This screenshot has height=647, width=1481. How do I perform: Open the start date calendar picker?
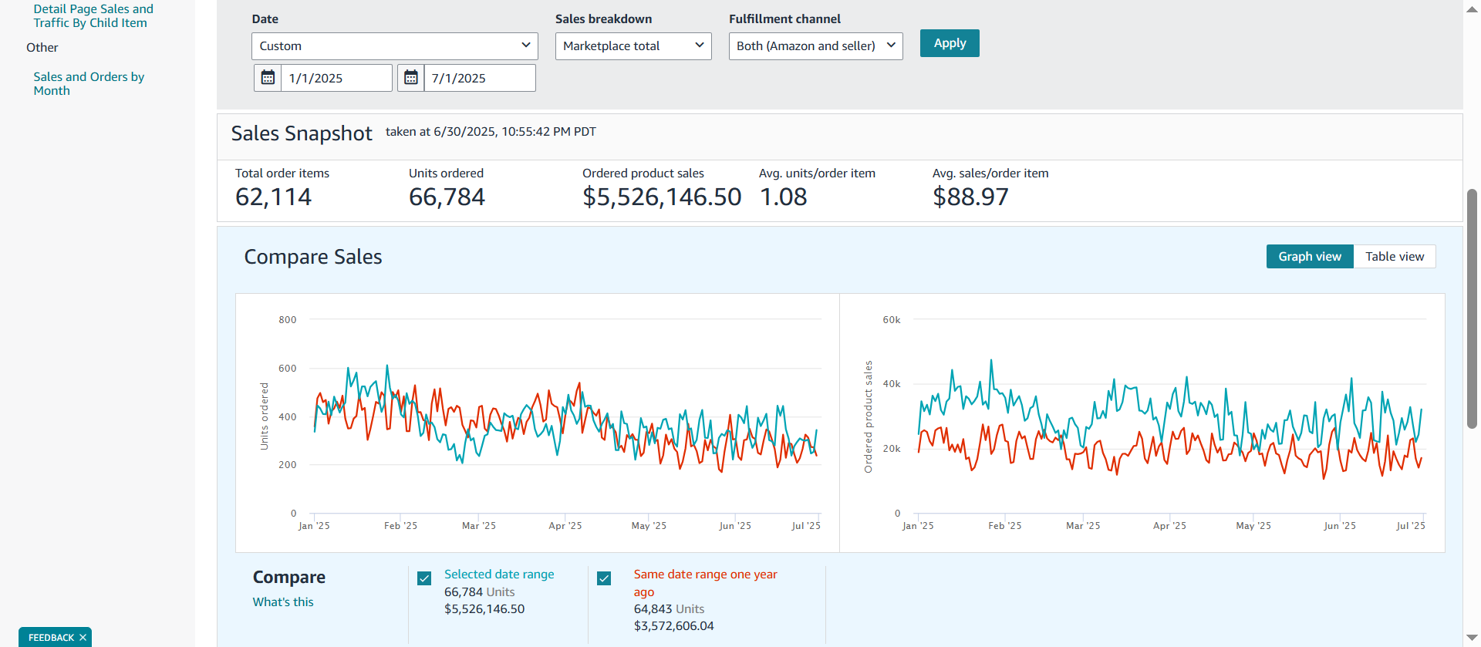click(268, 78)
